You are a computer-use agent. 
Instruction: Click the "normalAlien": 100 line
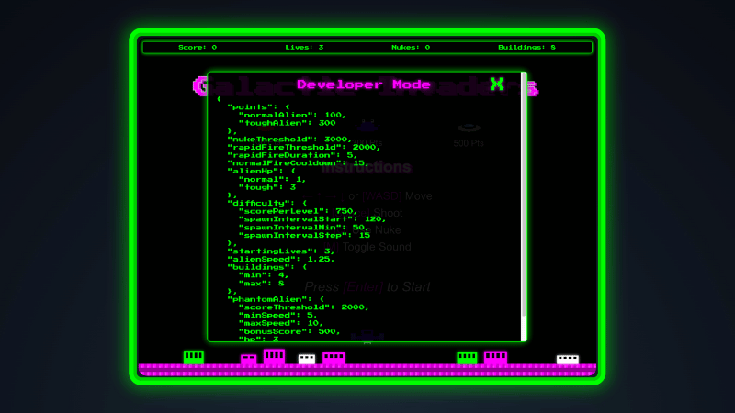[x=292, y=116]
